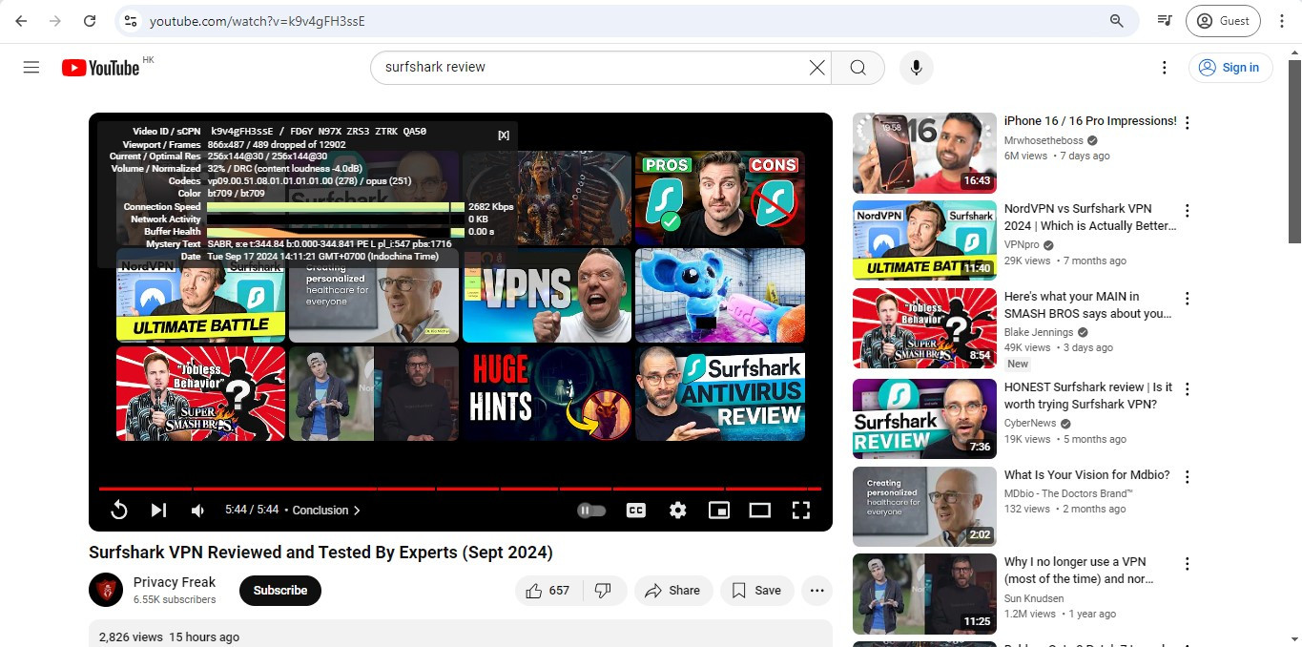Open options menu for Mdbio video
This screenshot has height=647, width=1302.
[x=1188, y=477]
